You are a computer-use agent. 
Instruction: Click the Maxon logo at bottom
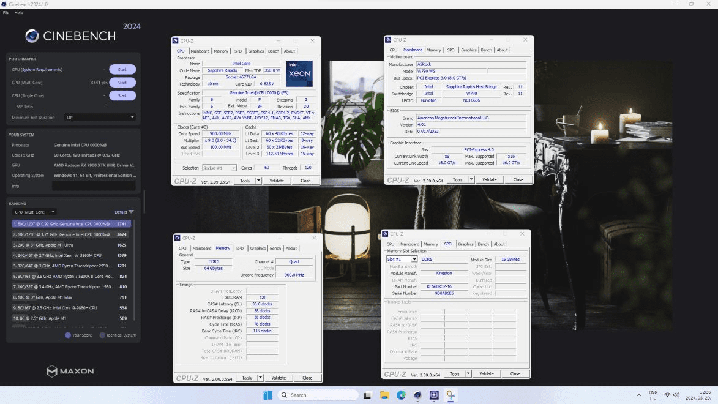(70, 371)
